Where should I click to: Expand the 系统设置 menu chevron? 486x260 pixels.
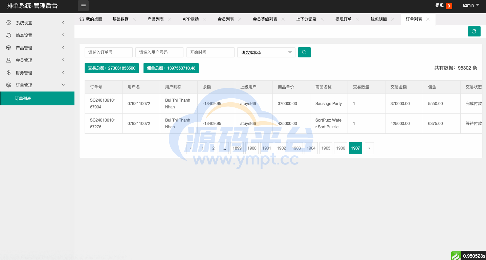(63, 23)
